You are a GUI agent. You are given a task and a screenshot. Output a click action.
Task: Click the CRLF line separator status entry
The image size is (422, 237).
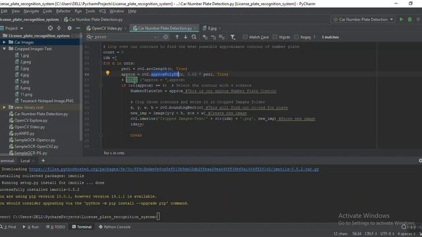coord(371,234)
